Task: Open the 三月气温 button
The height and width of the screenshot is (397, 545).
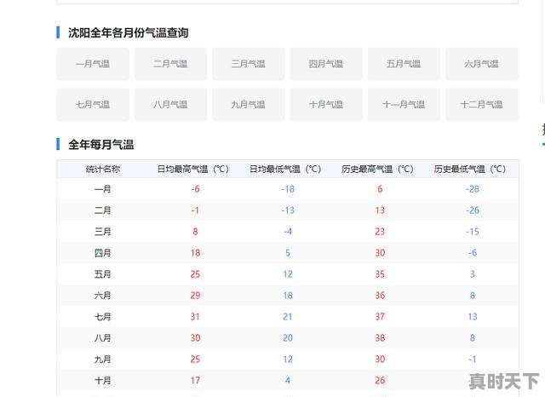Action: 249,64
